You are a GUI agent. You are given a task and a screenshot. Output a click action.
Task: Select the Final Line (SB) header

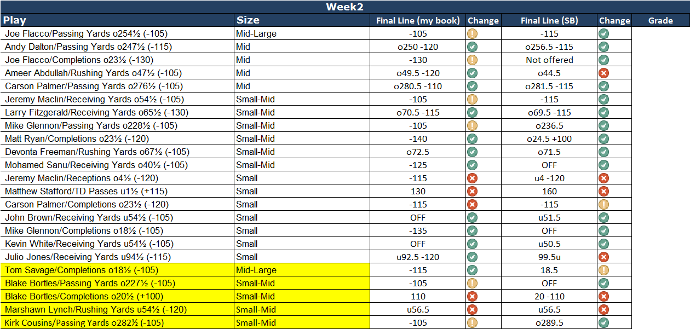549,20
